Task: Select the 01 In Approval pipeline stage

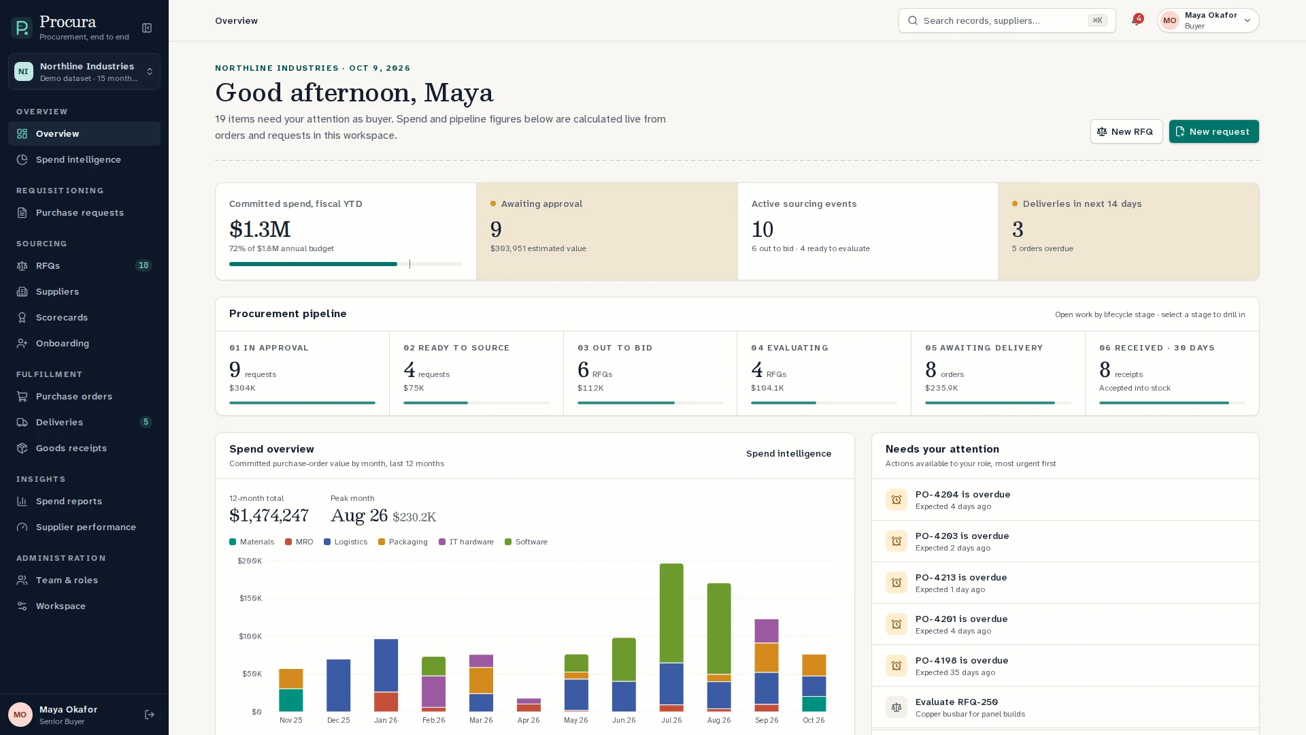Action: pyautogui.click(x=302, y=373)
